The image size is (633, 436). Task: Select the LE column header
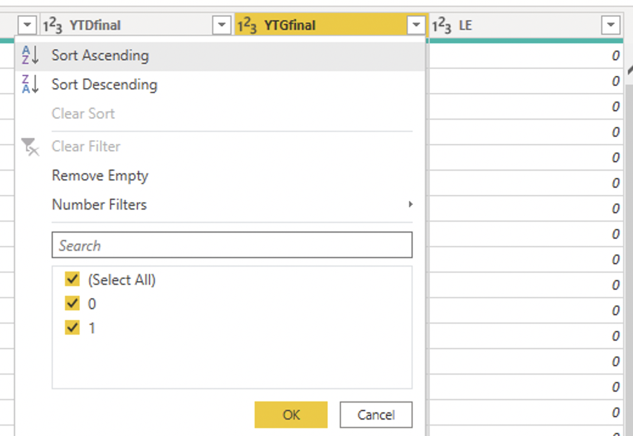pos(525,25)
